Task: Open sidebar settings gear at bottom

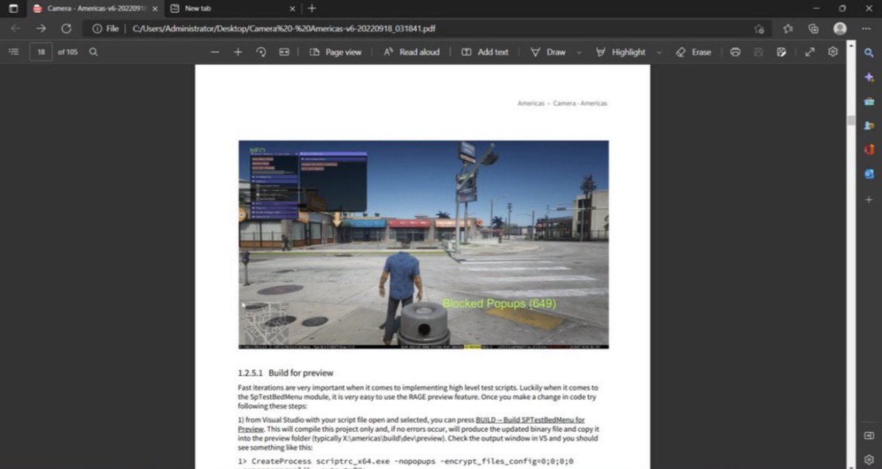Action: coord(869,459)
